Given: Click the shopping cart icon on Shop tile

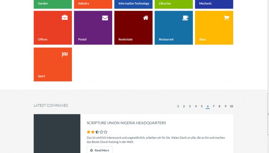Looking at the screenshot, I should click(226, 18).
